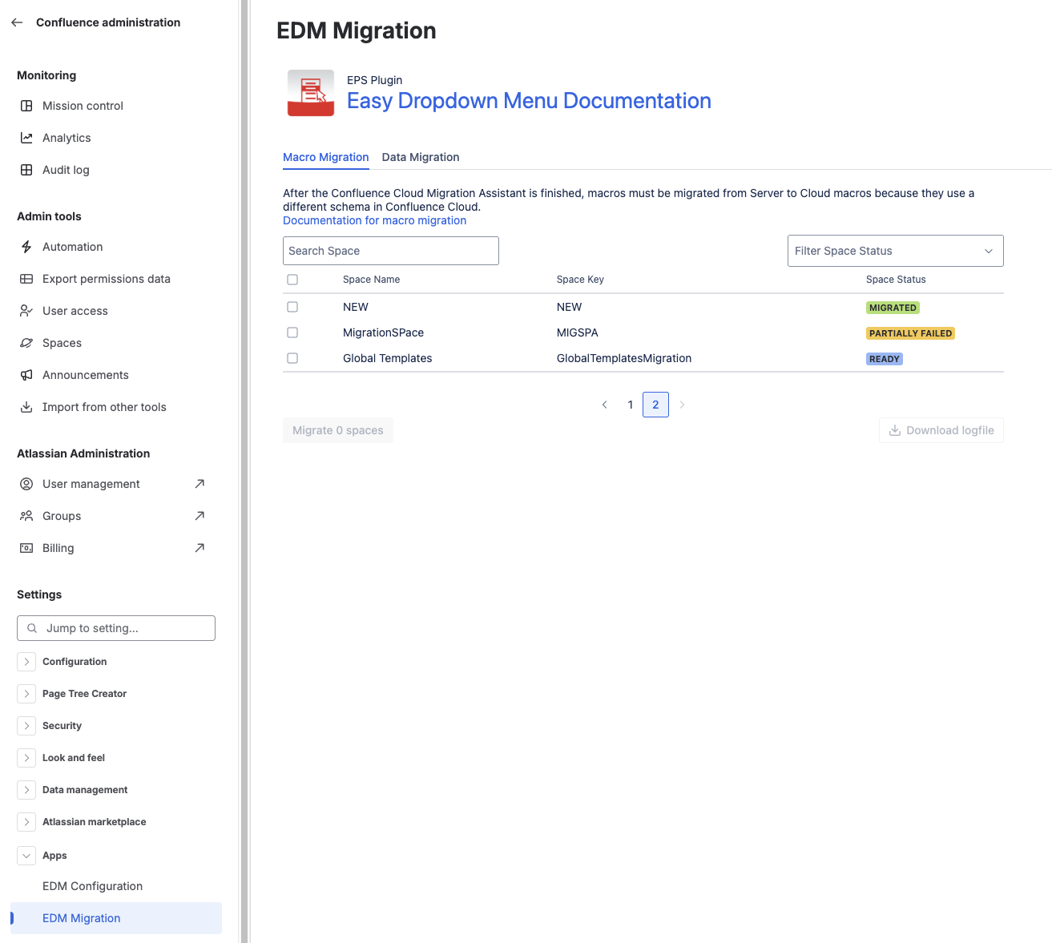Expand the Atlassian marketplace section
Viewport: 1052px width, 943px height.
[26, 822]
